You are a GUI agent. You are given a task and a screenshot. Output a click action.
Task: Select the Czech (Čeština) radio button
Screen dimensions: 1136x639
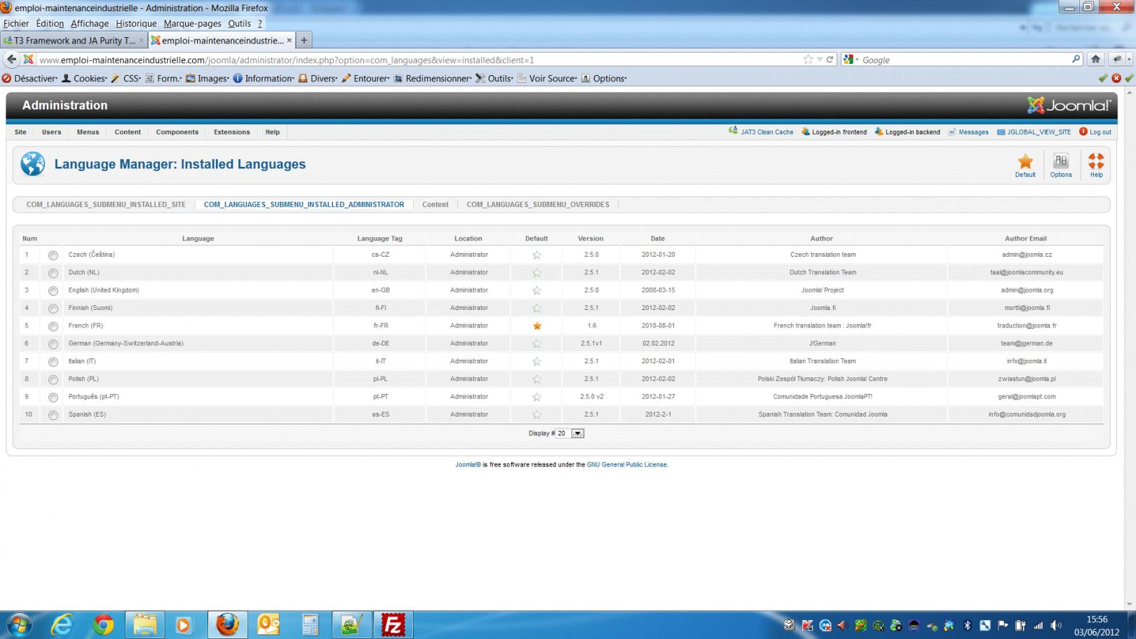pos(53,255)
